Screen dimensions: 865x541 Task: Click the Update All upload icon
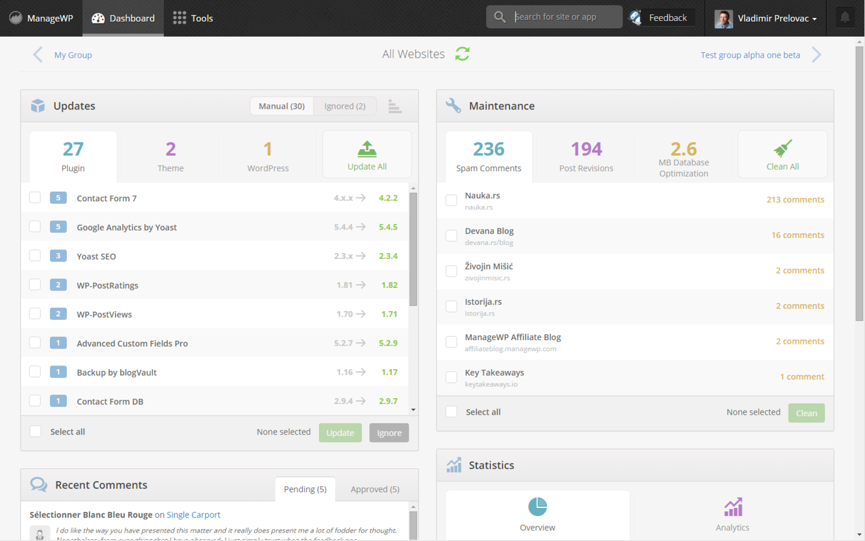click(367, 148)
